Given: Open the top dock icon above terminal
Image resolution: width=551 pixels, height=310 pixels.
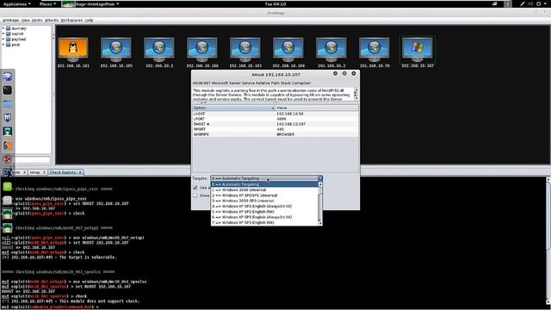Looking at the screenshot, I should point(8,77).
